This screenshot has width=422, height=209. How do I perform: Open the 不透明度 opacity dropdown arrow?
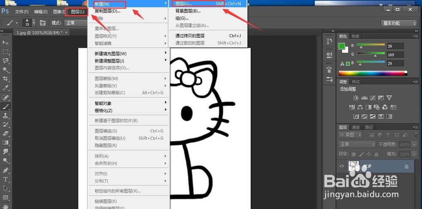coord(415,145)
